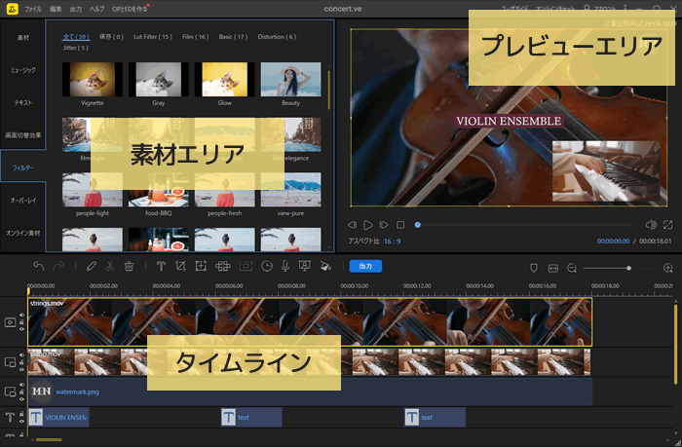Select the pencil edit tool
The width and height of the screenshot is (682, 447).
[91, 266]
